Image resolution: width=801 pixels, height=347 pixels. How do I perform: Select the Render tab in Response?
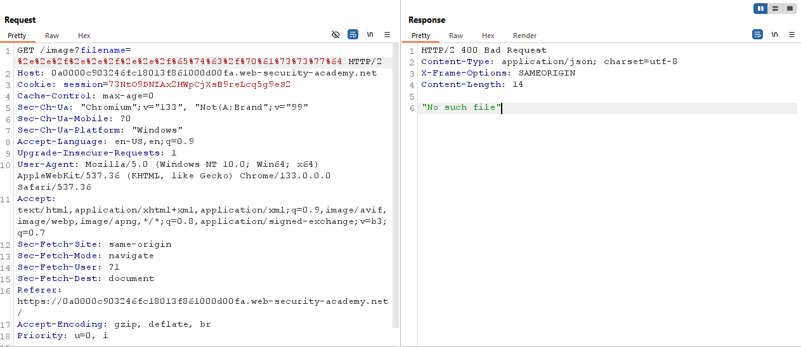[x=524, y=36]
